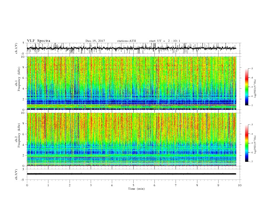Click the ch.1 spectrogram plot
270x208 pixels.
pos(131,83)
